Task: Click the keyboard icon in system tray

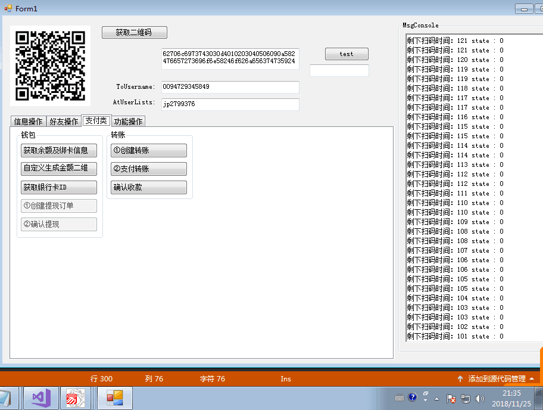Action: pyautogui.click(x=400, y=398)
